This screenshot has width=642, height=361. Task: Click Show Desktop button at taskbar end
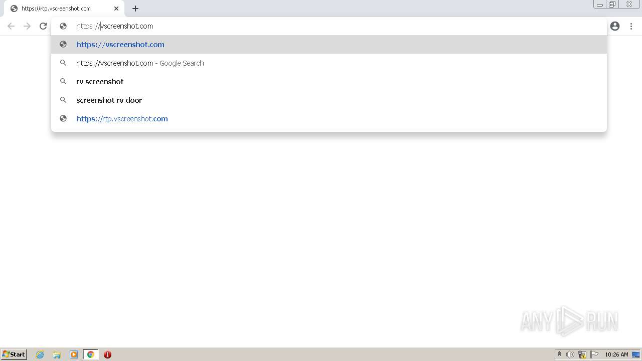[x=636, y=354]
